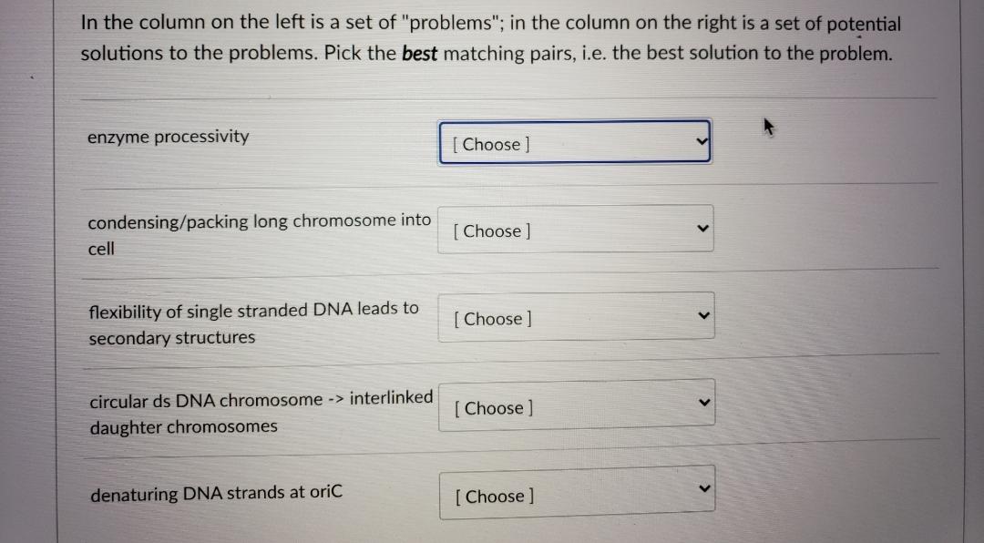This screenshot has height=543, width=984.
Task: Open the enzyme processivity answer dropdown
Action: pos(575,143)
